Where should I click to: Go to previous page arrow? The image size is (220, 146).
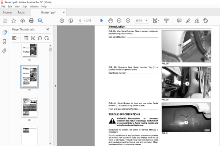[x=62, y=21]
